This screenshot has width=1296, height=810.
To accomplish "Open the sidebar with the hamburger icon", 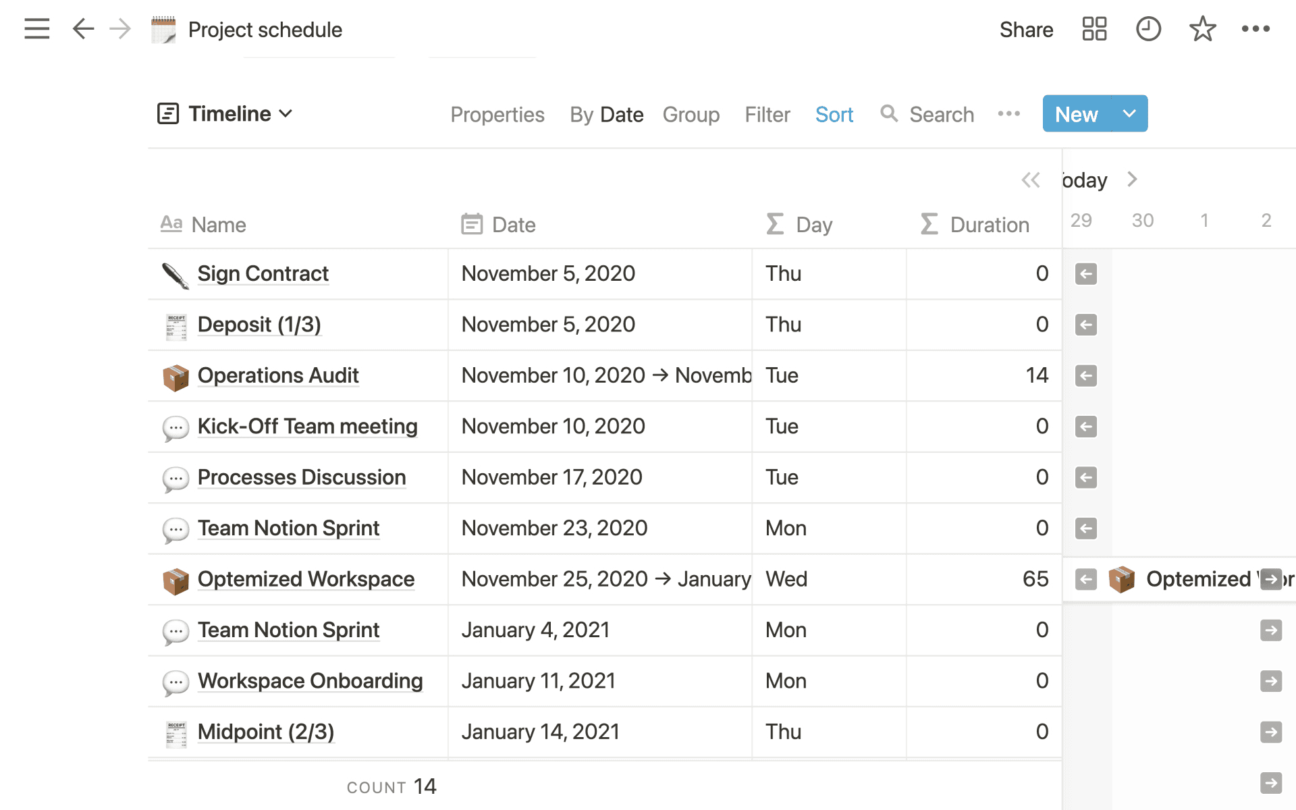I will (36, 29).
